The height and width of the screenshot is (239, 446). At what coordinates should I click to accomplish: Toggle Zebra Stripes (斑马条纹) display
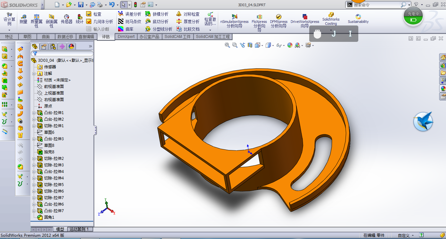coord(130,22)
